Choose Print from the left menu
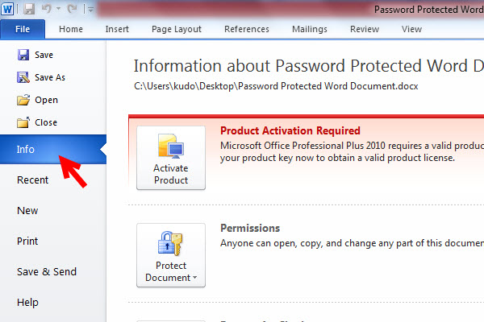 27,241
